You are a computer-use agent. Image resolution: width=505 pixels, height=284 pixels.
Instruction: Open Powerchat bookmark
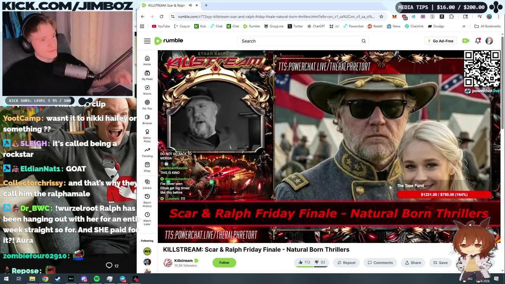point(353,26)
